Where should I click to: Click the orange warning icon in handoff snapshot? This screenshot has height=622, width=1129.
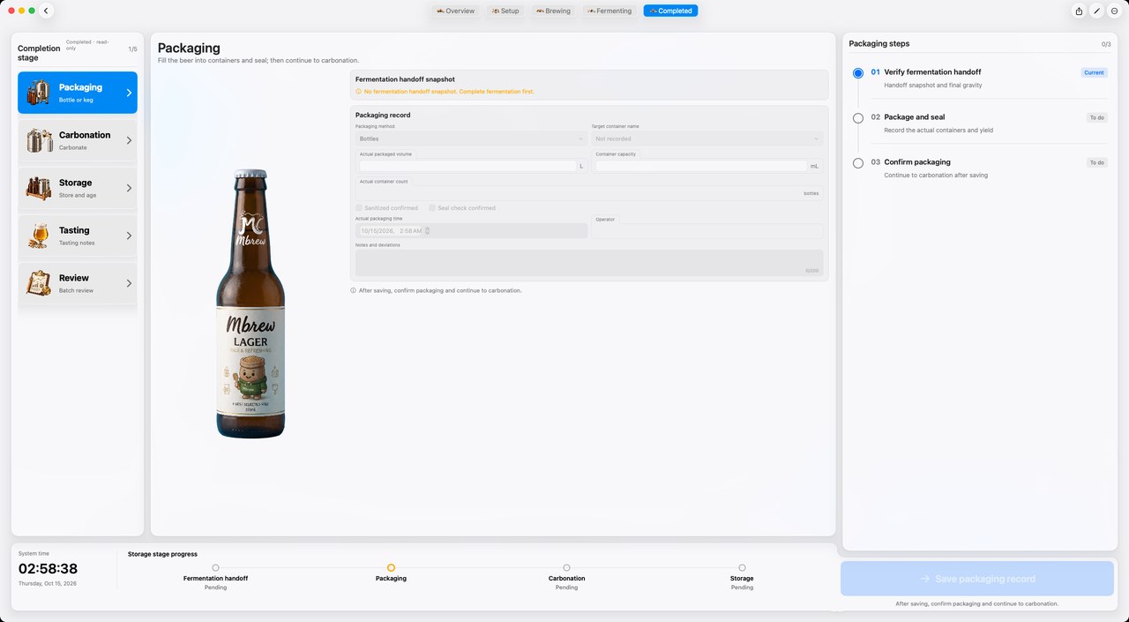point(359,92)
